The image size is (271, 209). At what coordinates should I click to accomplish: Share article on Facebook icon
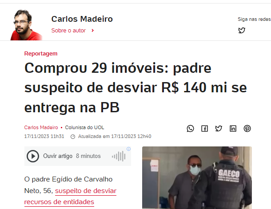(x=205, y=129)
